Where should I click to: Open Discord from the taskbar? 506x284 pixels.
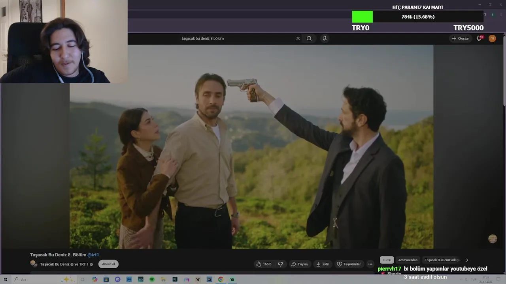(x=117, y=279)
